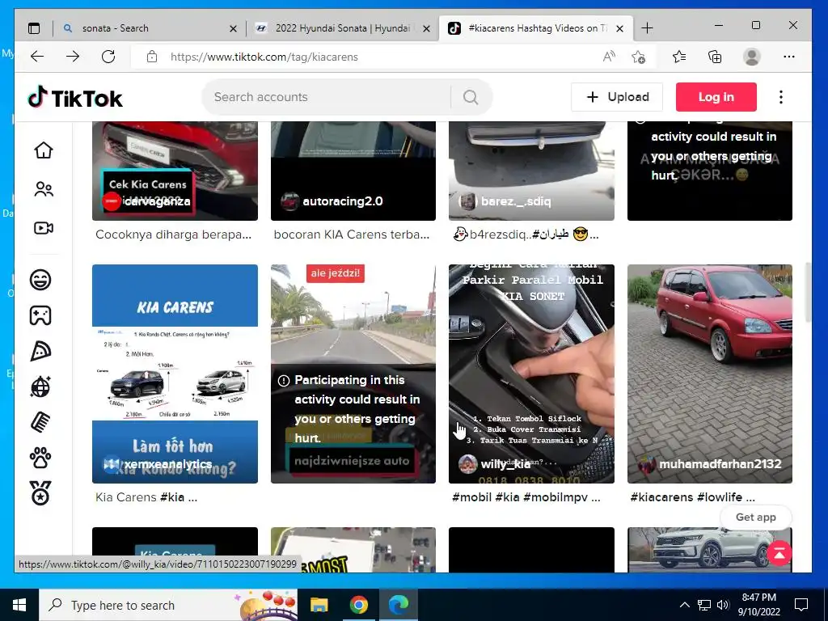Screen dimensions: 828x621
Task: Open the taskbar clock showing 8:47 PM
Action: pyautogui.click(x=758, y=605)
